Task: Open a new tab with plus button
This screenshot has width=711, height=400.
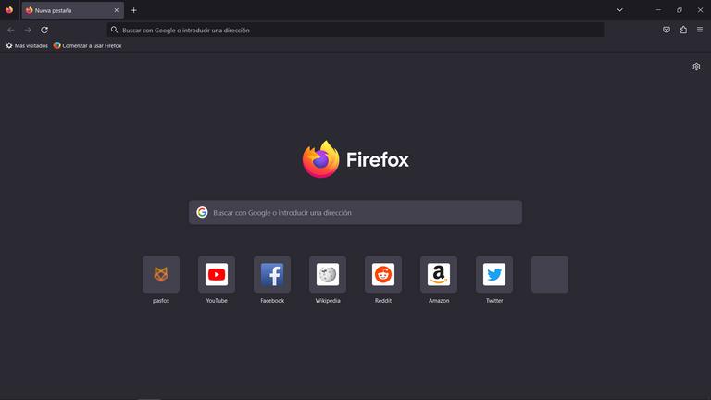Action: [133, 10]
